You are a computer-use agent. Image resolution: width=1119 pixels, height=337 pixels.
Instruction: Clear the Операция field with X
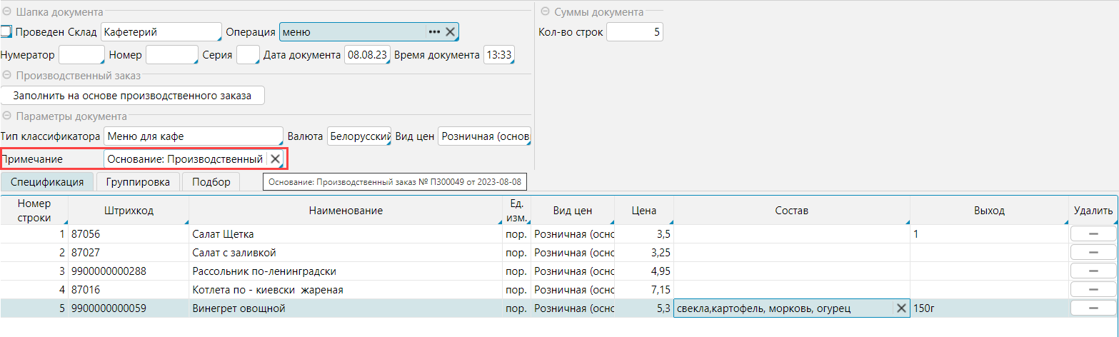451,32
